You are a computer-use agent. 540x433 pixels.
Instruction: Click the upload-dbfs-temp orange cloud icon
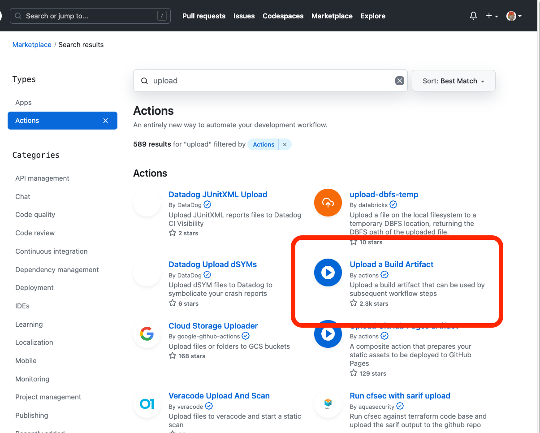coord(328,203)
